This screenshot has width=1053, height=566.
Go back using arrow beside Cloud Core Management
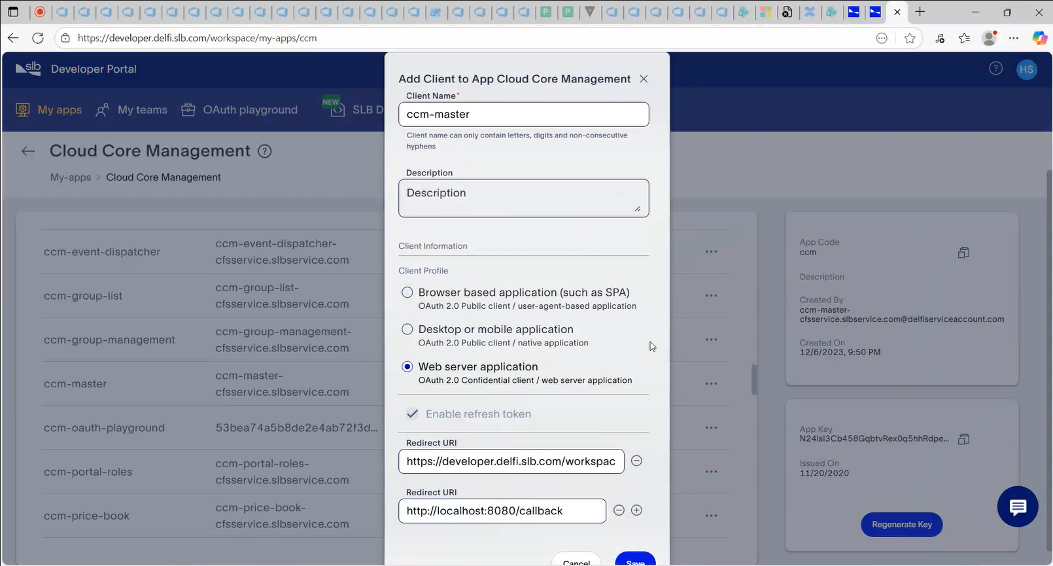[x=27, y=151]
